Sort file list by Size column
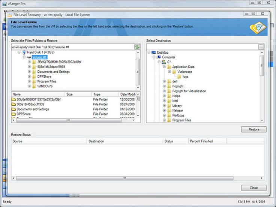 click(x=78, y=94)
